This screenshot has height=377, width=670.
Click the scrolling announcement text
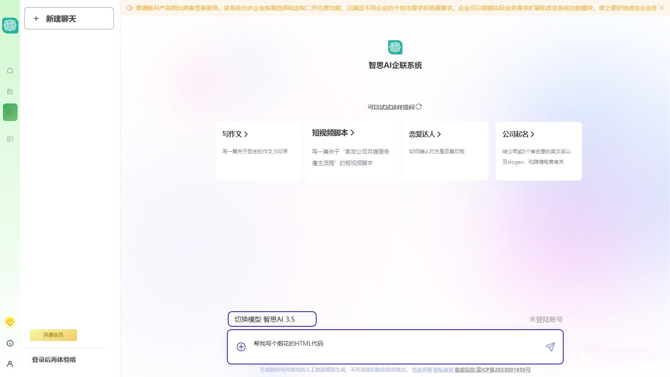[396, 8]
